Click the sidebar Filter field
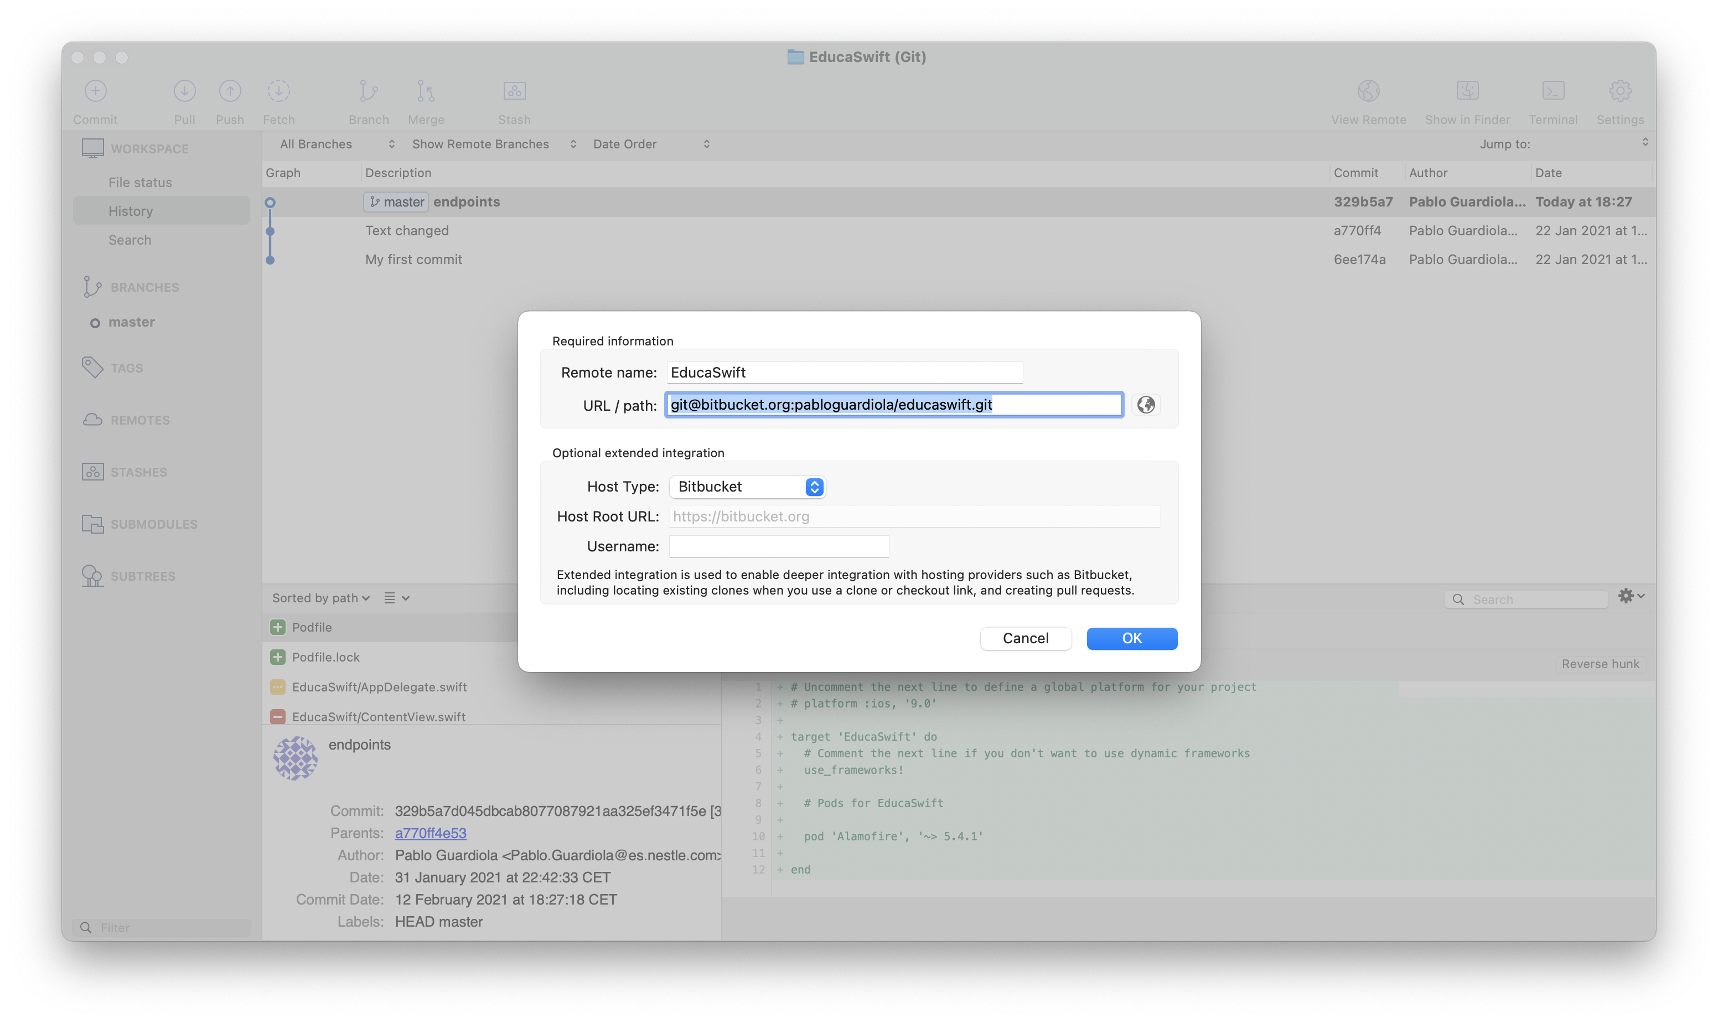Screen dimensions: 1718x1023 [163, 927]
